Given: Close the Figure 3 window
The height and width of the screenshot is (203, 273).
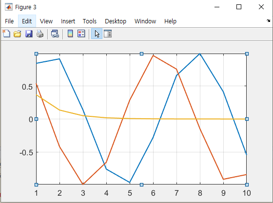Looking at the screenshot, I should 261,7.
